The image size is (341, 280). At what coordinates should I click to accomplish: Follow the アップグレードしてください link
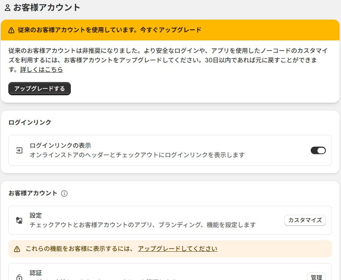pos(178,249)
